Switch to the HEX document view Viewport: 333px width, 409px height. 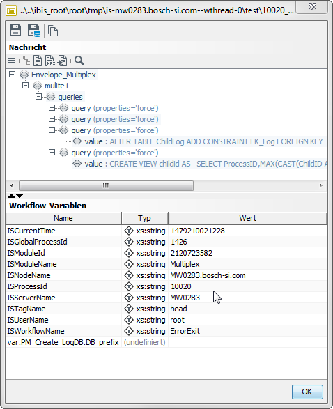click(50, 61)
